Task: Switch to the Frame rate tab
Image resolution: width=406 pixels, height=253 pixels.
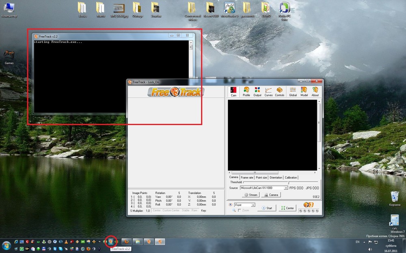Action: 247,177
